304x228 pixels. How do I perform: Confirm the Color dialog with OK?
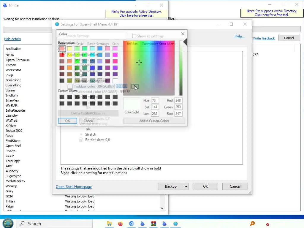point(68,121)
